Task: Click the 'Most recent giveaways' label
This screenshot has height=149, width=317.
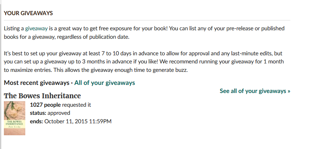Action: pyautogui.click(x=36, y=83)
